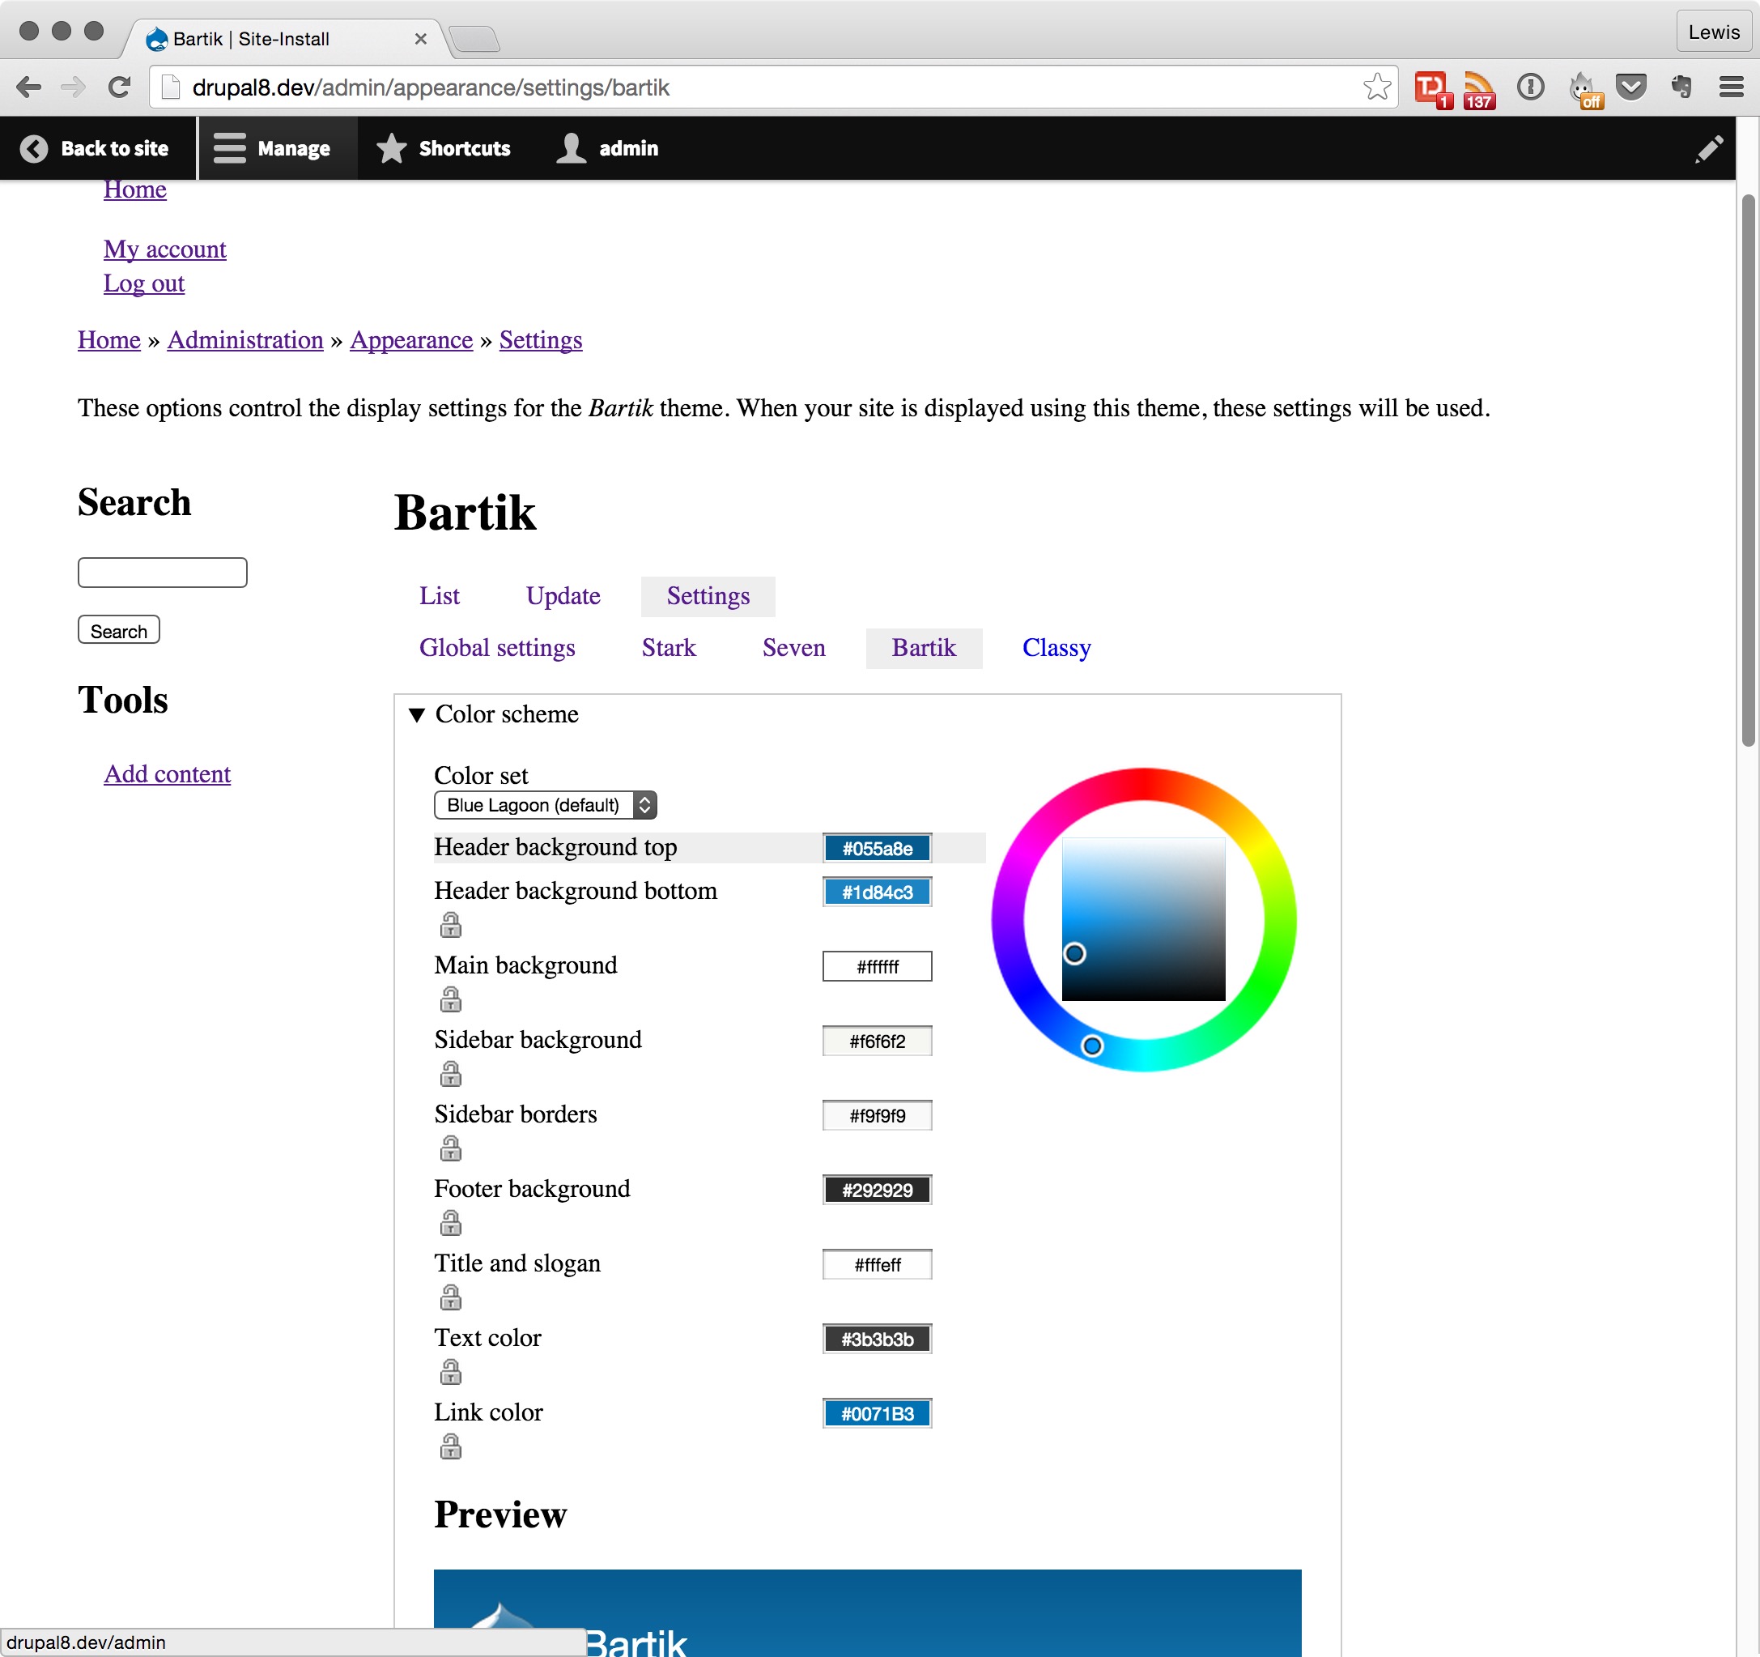Reload the page with the refresh icon
Screen dimensions: 1760x1657
pos(120,87)
